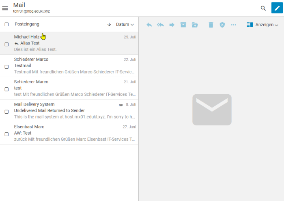Mark as spam with shield icon
The width and height of the screenshot is (284, 201).
point(222,25)
